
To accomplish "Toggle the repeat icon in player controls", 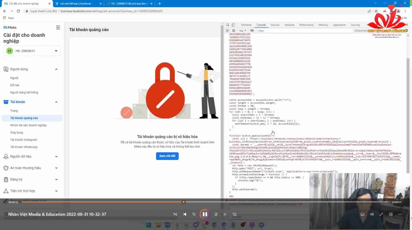I will click(235, 214).
